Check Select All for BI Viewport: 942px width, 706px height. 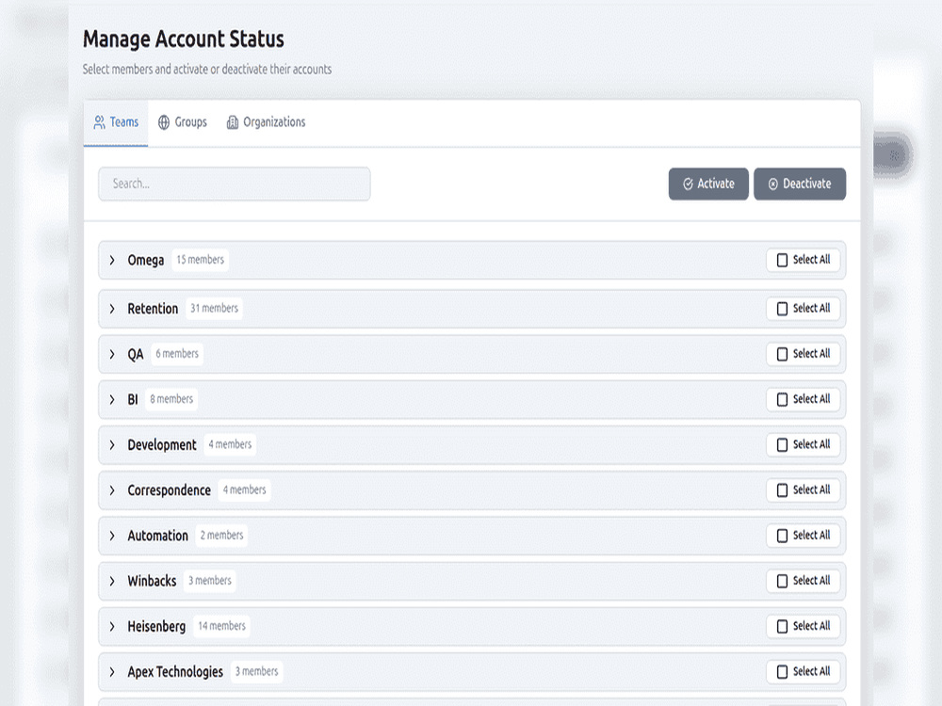[x=803, y=399]
